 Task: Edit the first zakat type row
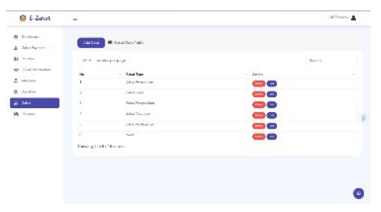[x=272, y=84]
